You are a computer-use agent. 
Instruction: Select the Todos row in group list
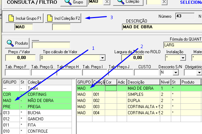[x=37, y=88]
